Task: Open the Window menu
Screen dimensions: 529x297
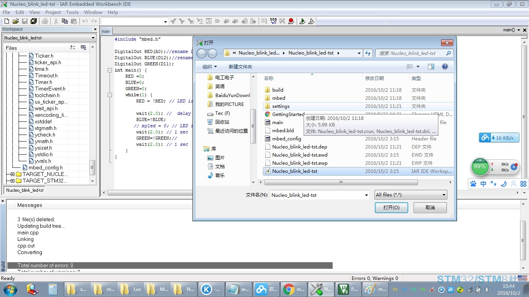Action: point(93,12)
